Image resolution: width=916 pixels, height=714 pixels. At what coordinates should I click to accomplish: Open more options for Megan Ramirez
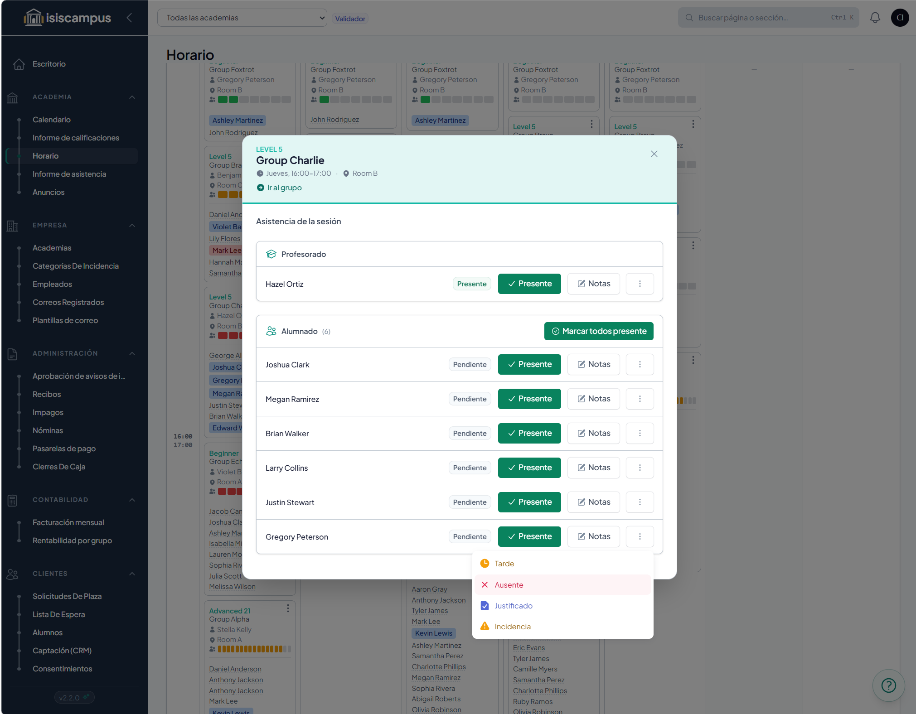pyautogui.click(x=640, y=399)
